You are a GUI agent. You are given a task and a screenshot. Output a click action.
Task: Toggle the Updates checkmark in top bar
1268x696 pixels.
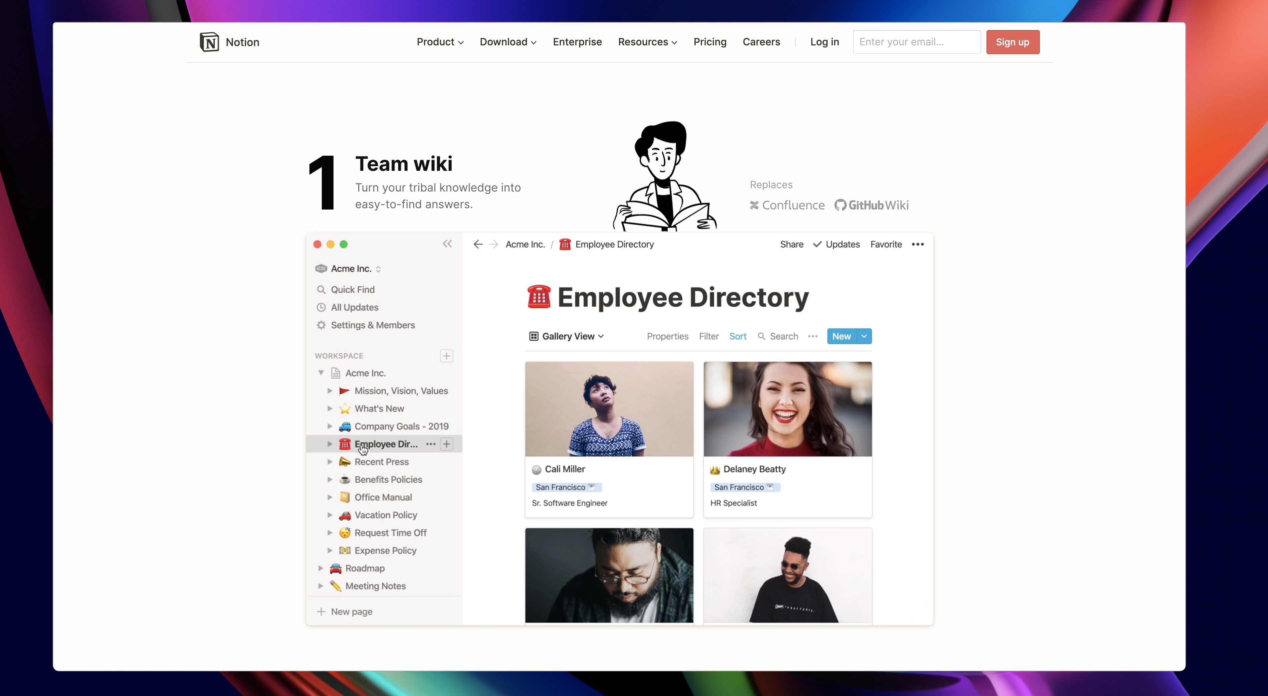817,244
